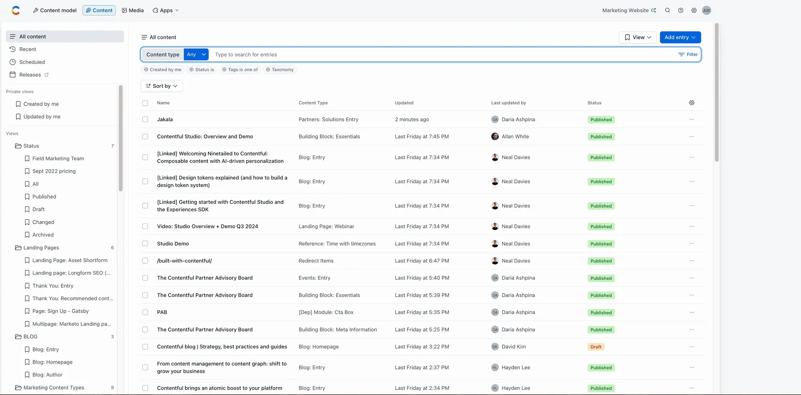Check the Jakala entry checkbox
This screenshot has width=801, height=395.
pos(145,119)
